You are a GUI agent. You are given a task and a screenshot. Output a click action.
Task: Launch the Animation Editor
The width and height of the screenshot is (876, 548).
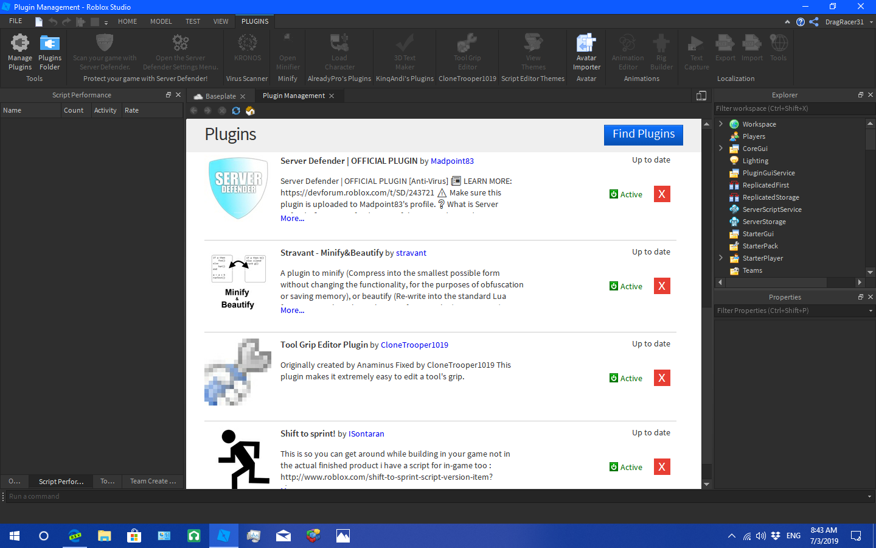pos(627,52)
